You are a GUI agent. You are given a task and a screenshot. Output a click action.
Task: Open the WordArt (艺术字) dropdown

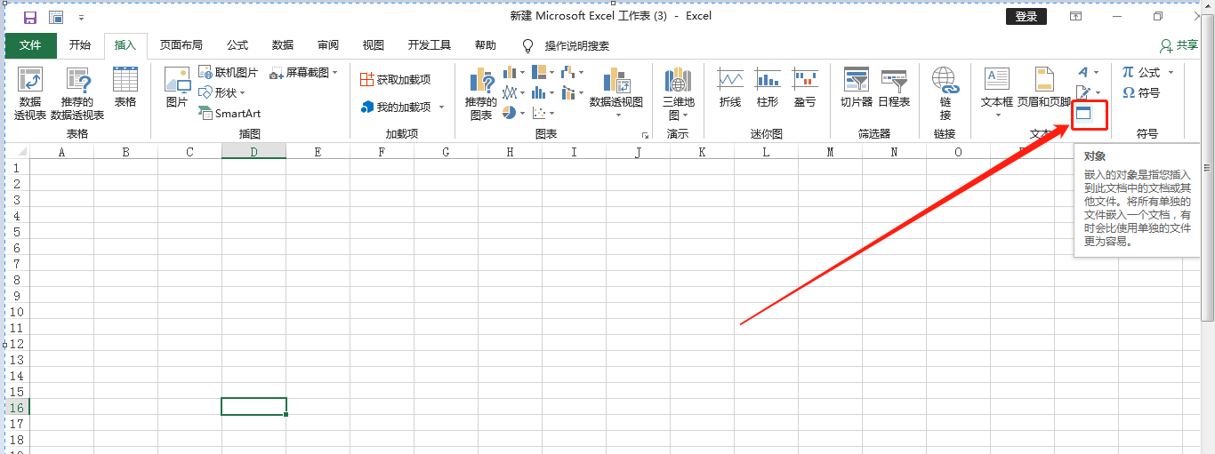coord(1089,72)
